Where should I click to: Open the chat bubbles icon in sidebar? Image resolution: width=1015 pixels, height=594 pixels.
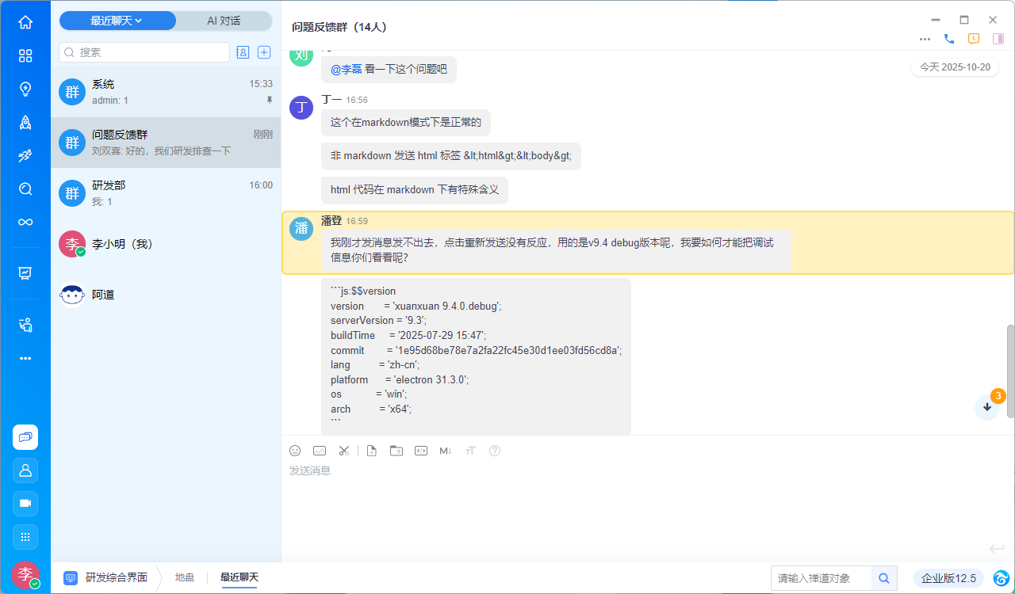click(x=25, y=437)
